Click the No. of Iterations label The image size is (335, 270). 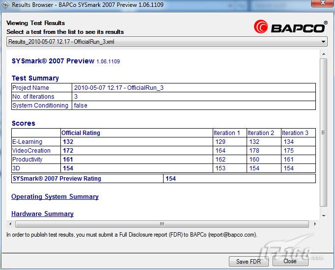pos(33,97)
